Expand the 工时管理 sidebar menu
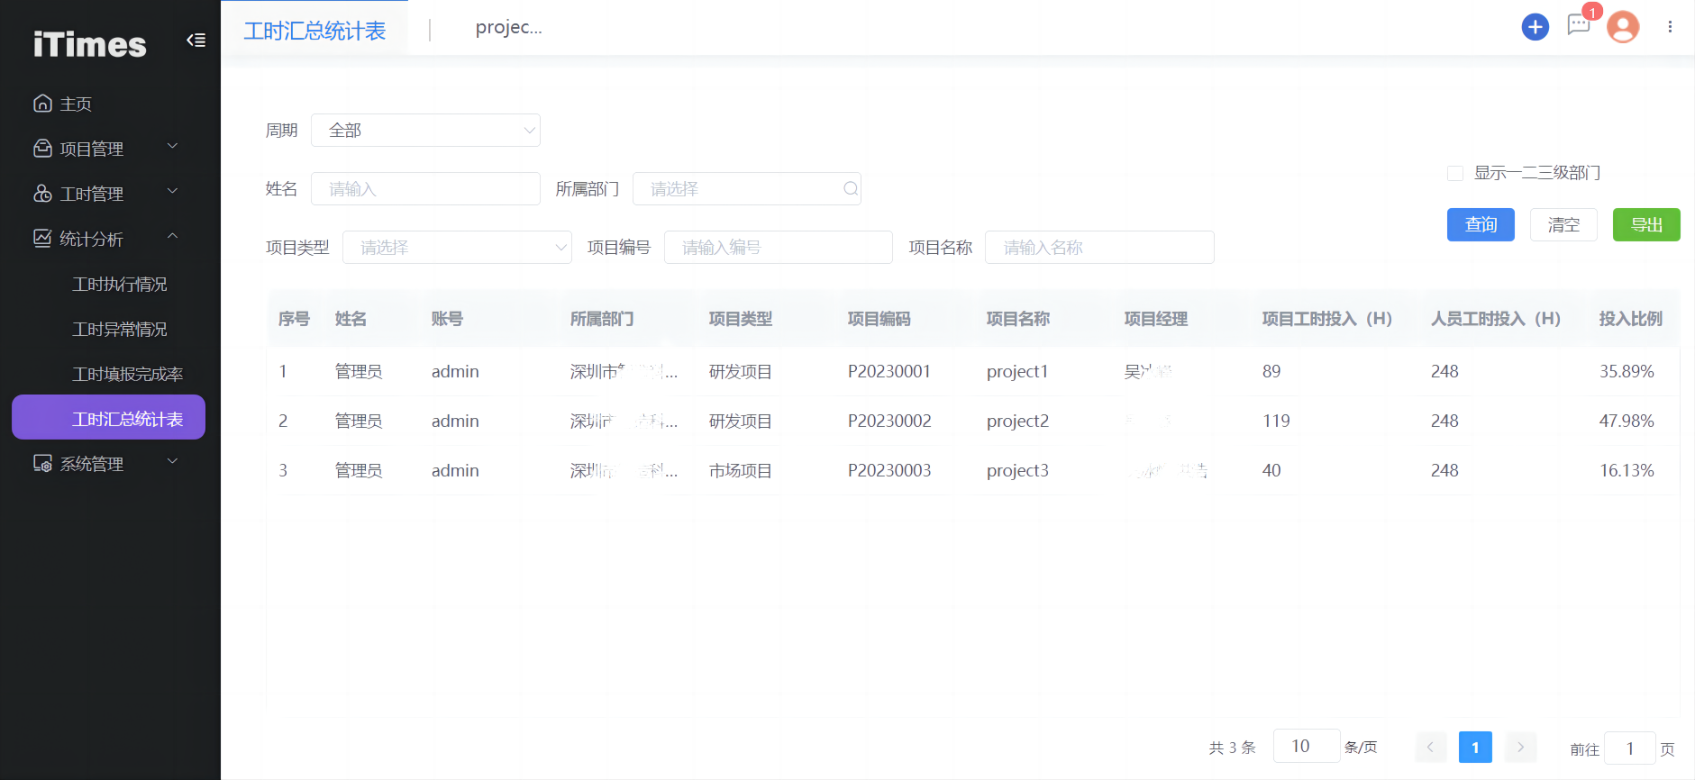This screenshot has height=780, width=1695. 105,194
